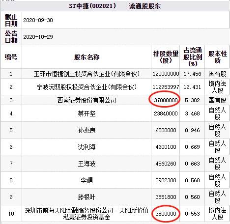Click holding value 4560260

(166, 164)
